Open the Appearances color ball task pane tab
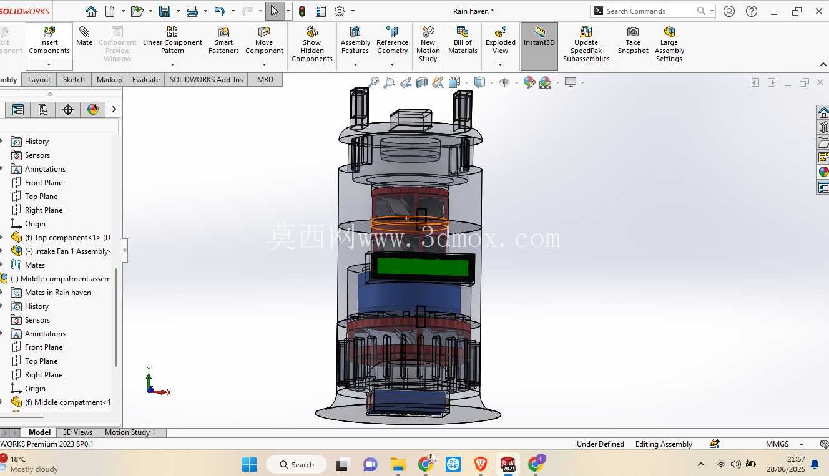829x476 pixels. 823,172
